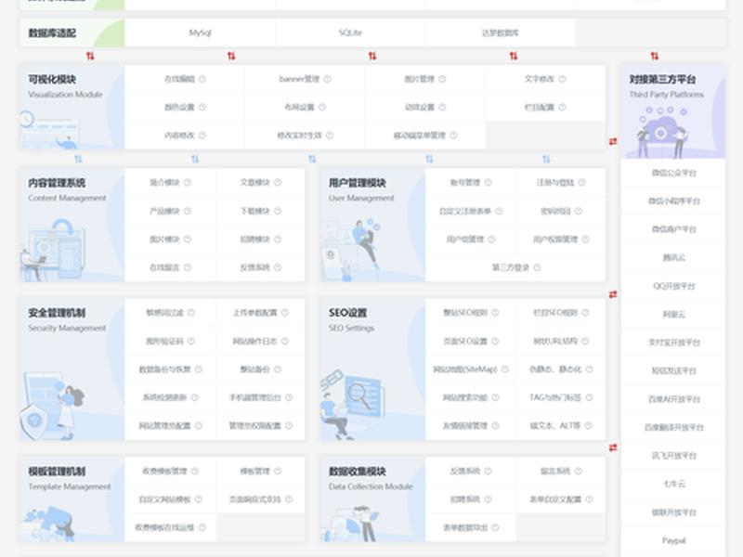Click the red arrows icon below MySql

click(x=231, y=56)
